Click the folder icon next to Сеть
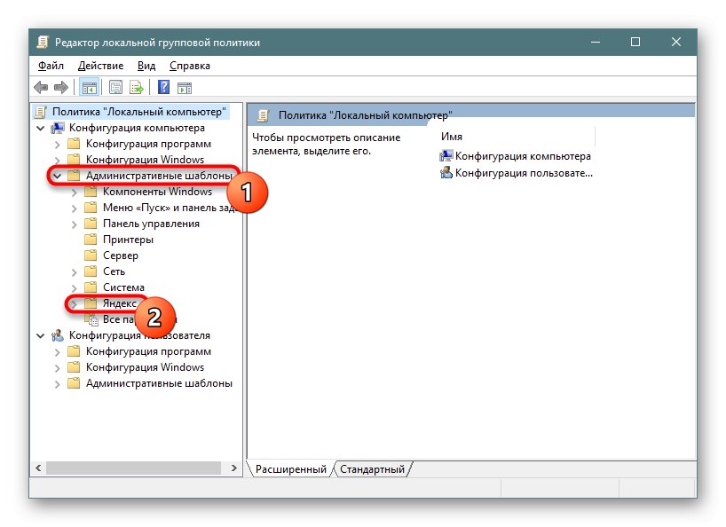Viewport: 726px width, 527px height. (91, 271)
